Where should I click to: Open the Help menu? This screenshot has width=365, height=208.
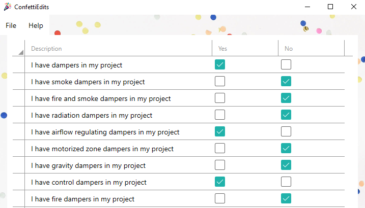pyautogui.click(x=36, y=25)
